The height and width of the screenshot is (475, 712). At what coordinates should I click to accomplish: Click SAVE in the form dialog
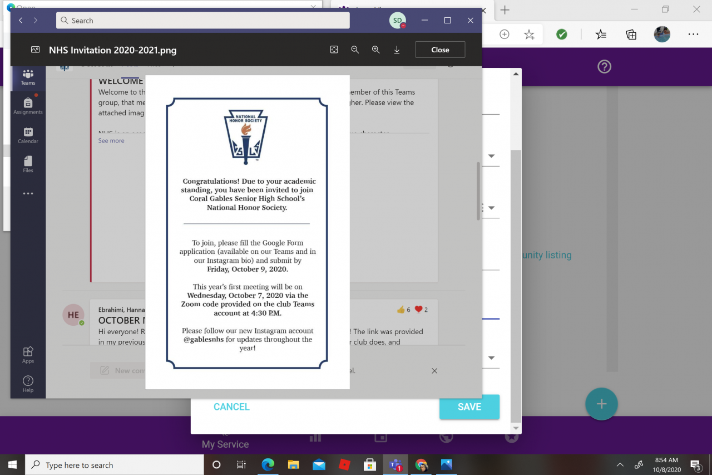469,407
